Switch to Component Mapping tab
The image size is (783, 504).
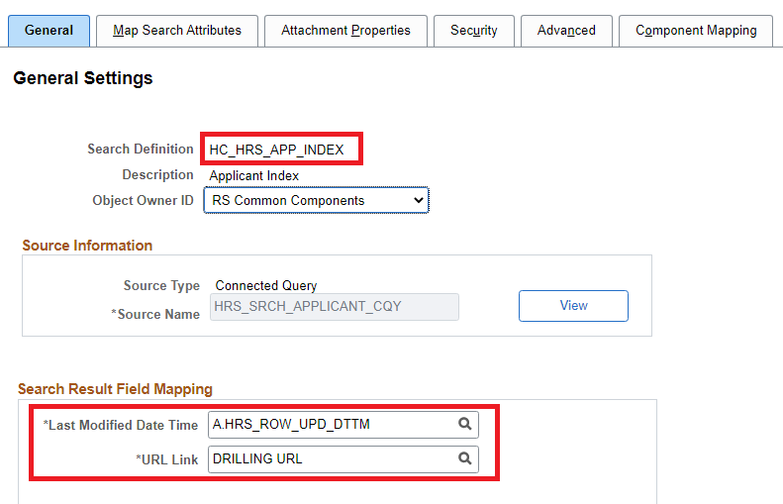(x=696, y=31)
